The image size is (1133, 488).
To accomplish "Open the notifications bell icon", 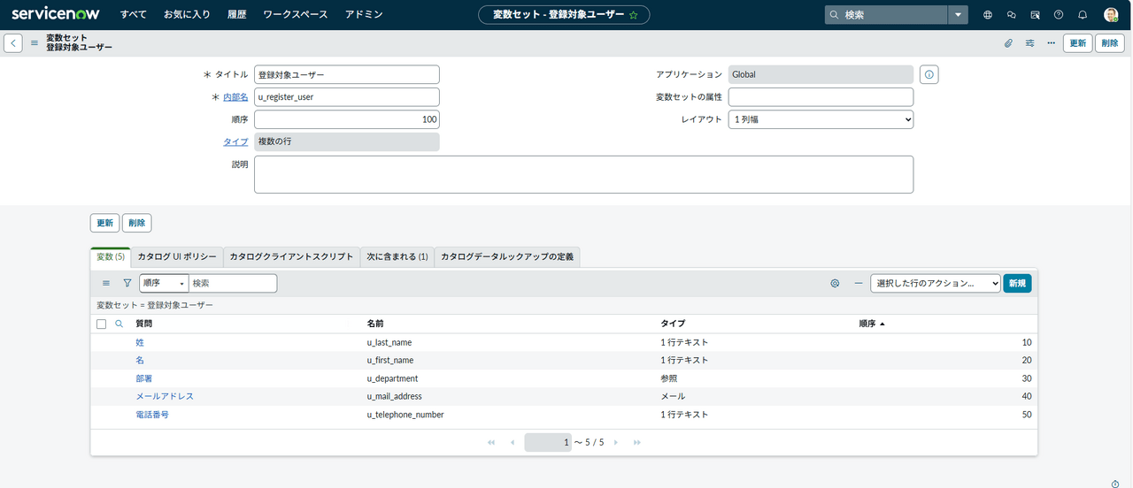I will (1082, 15).
